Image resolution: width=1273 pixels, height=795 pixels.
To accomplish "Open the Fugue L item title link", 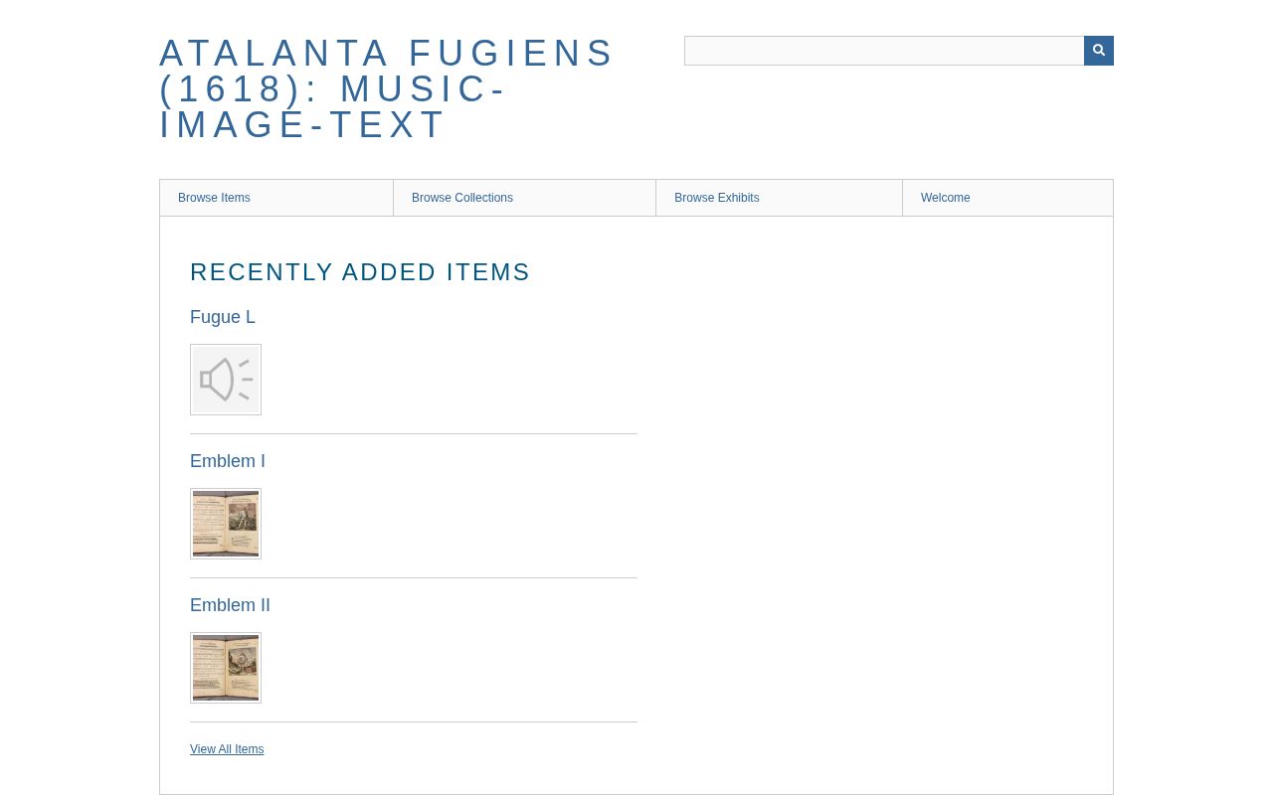I will (223, 317).
